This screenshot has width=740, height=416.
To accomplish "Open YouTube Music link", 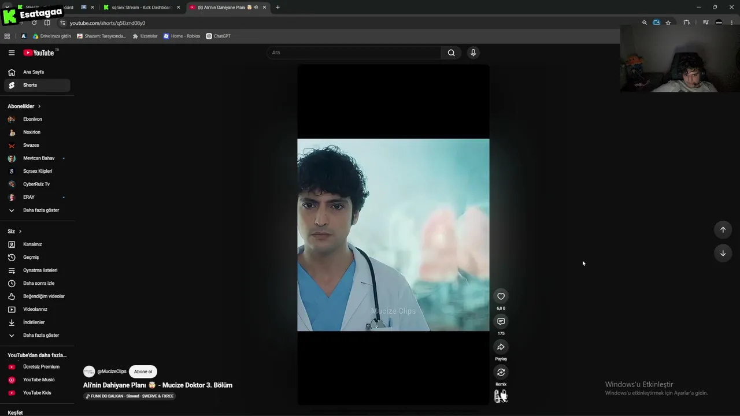I will 37,380.
